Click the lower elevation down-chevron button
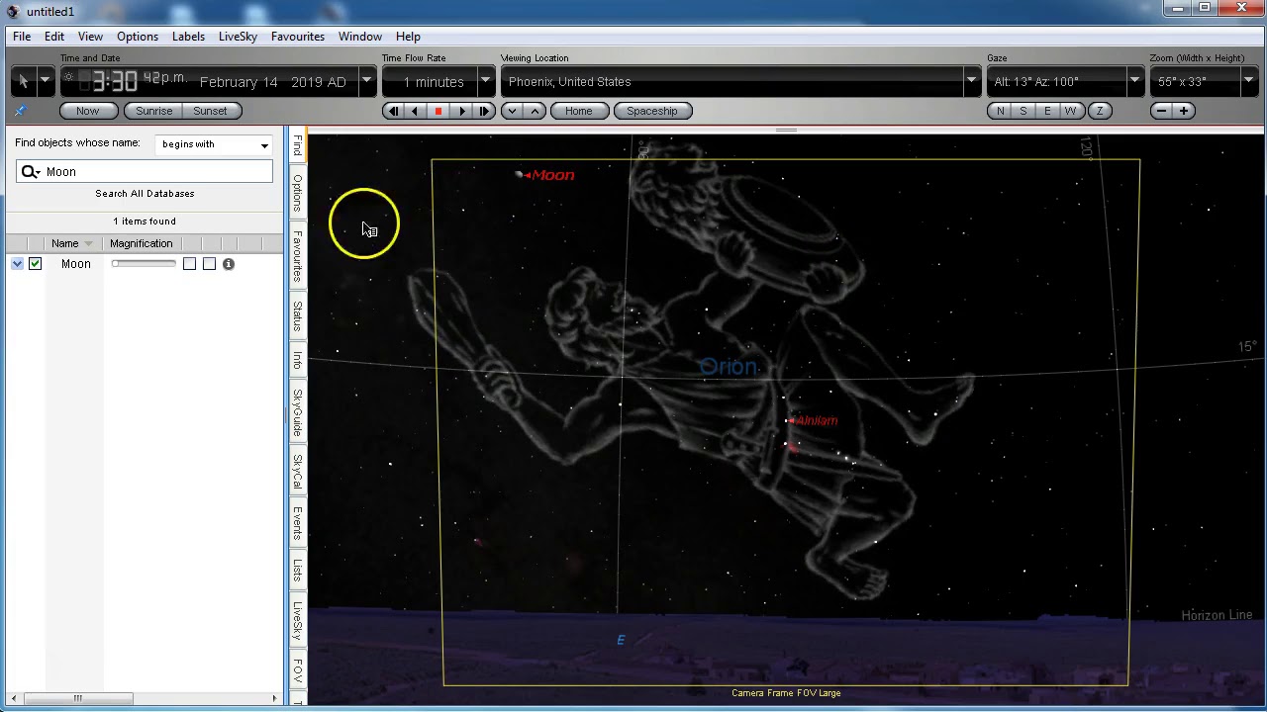Image resolution: width=1267 pixels, height=712 pixels. [512, 111]
